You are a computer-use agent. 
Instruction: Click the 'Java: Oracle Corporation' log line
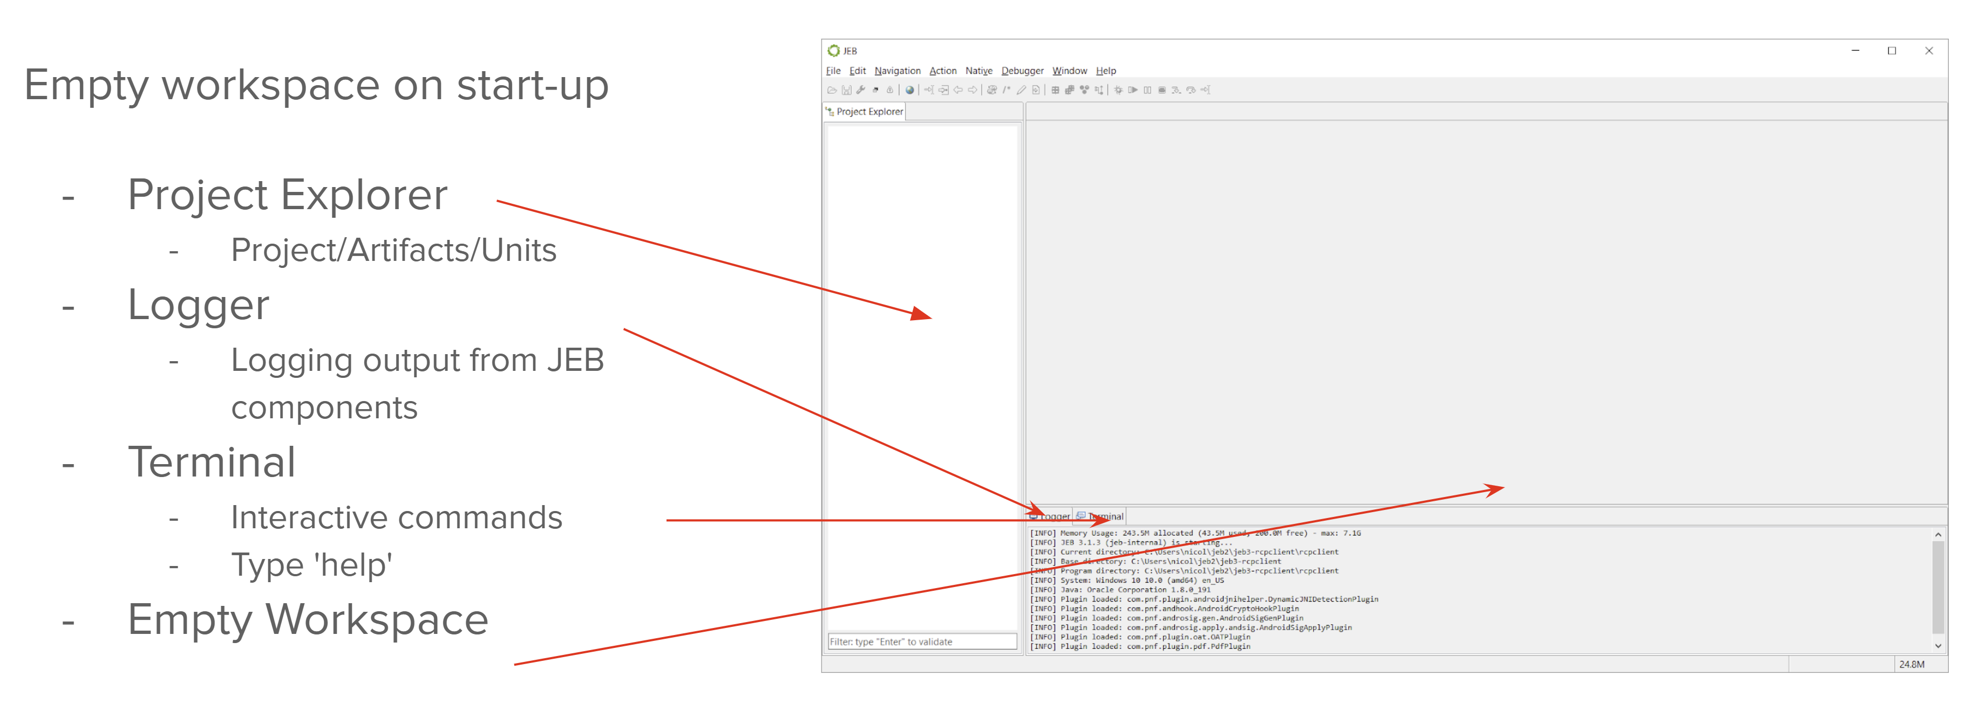(1120, 590)
